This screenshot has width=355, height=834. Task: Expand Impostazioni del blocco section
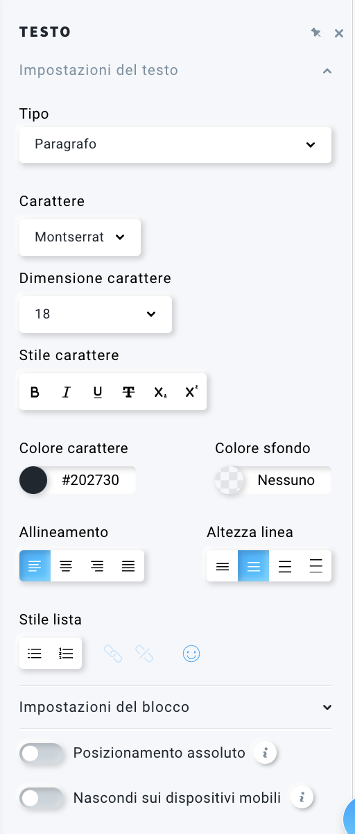coord(175,707)
